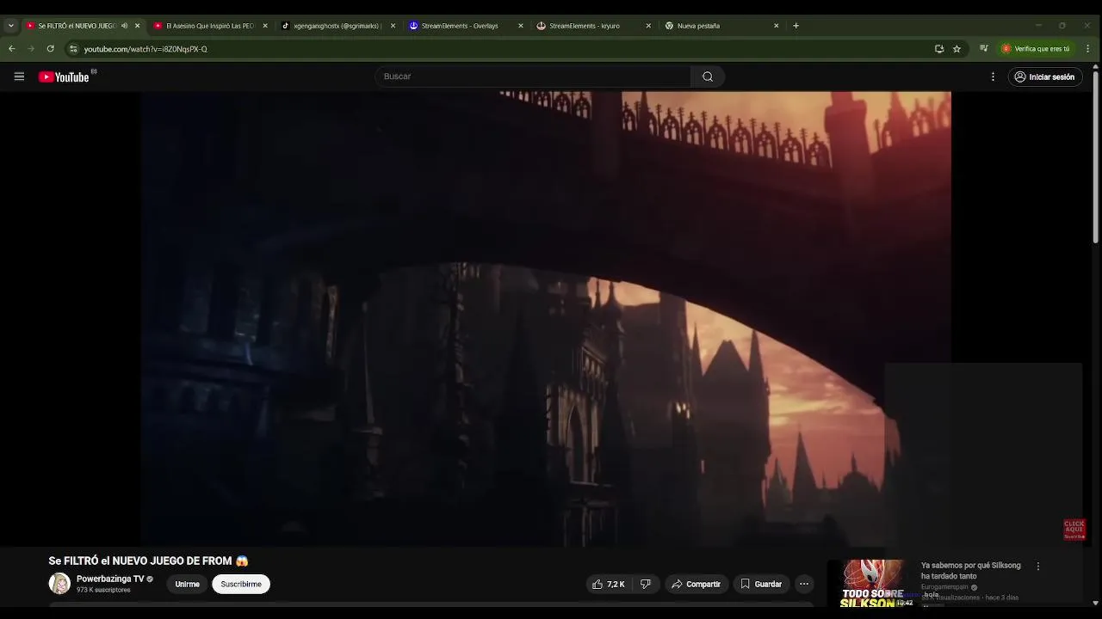Open a new tab with plus button
Image resolution: width=1102 pixels, height=619 pixels.
(796, 26)
